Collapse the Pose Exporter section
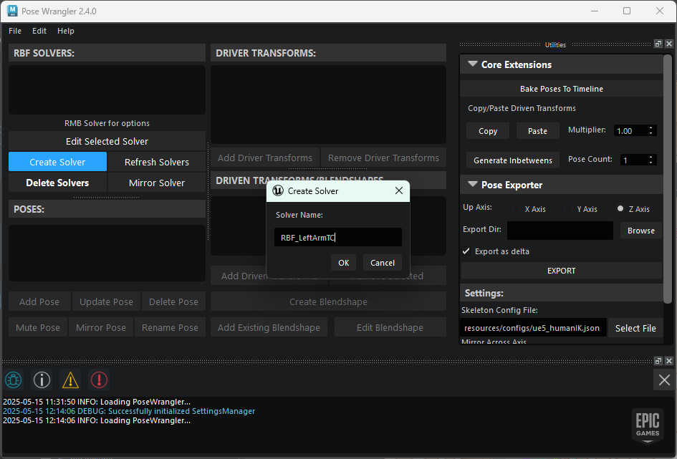 coord(473,185)
